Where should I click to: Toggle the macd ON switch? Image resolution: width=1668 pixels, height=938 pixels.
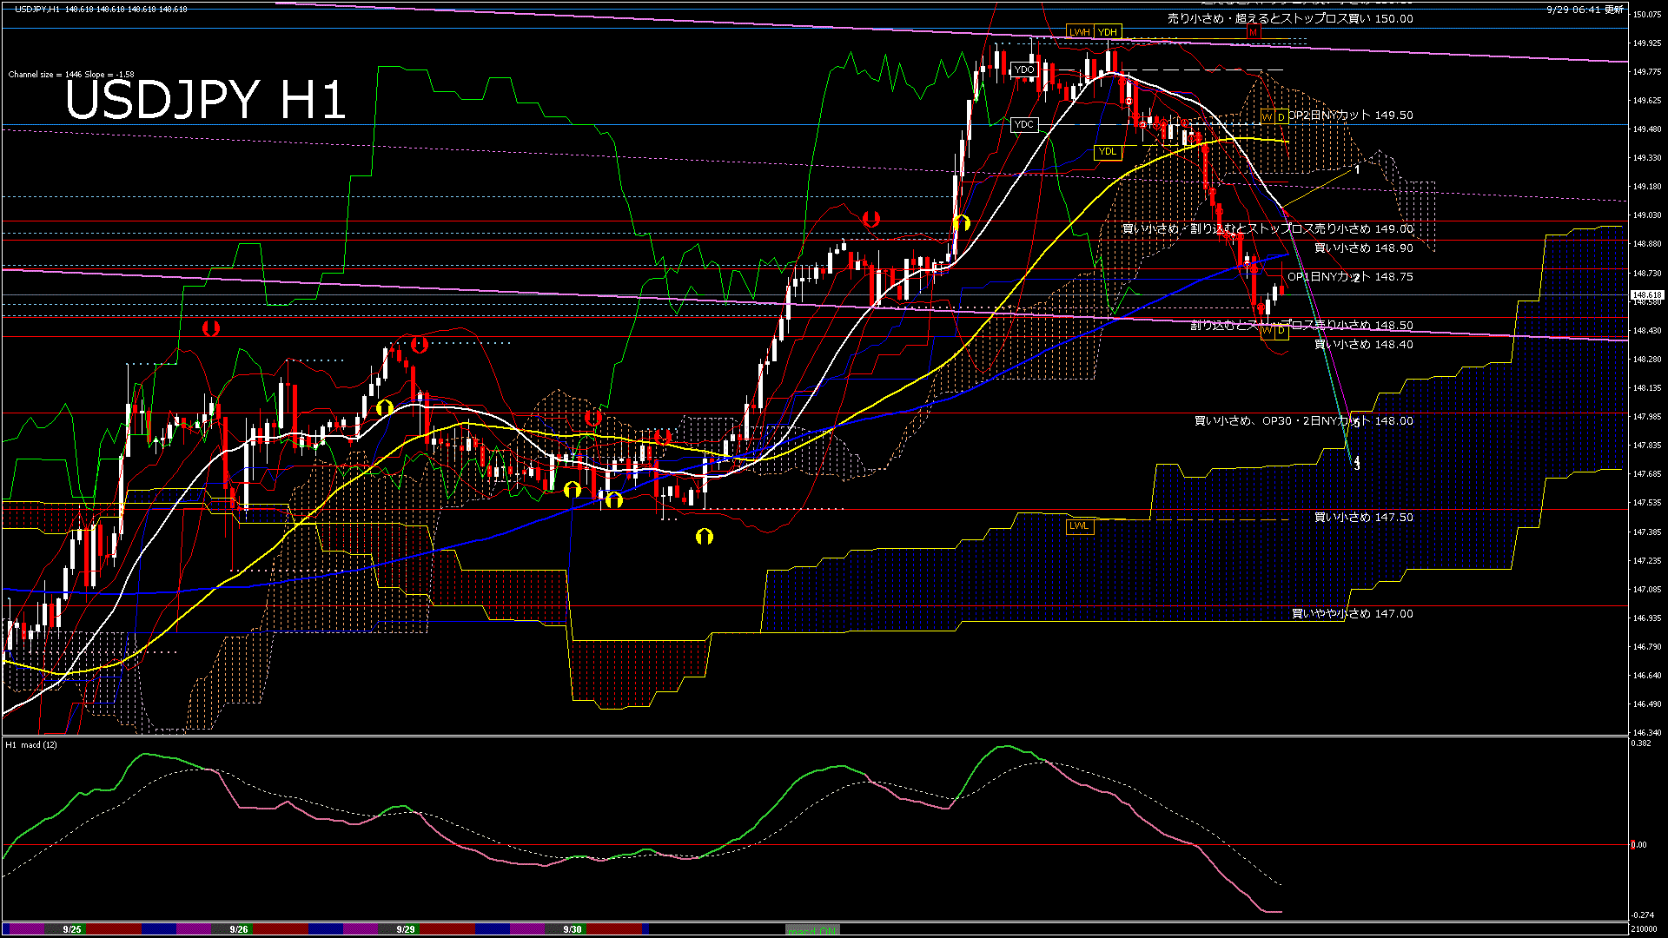tap(813, 930)
